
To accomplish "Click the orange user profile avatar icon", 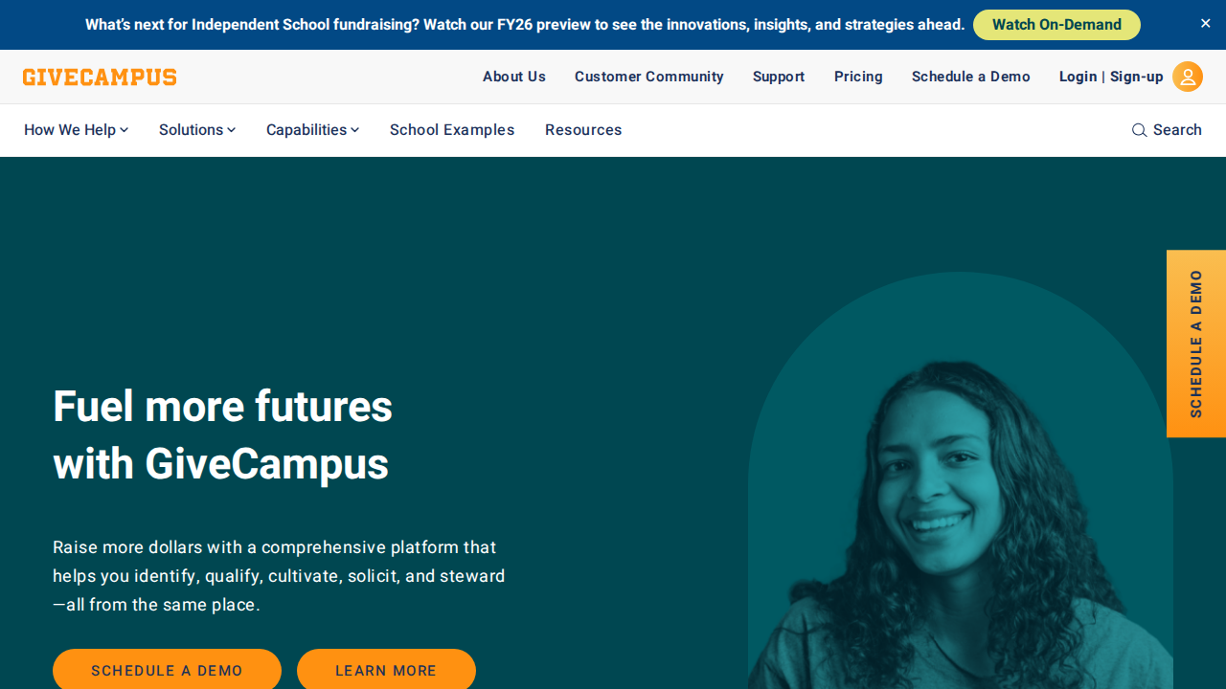I will coord(1188,77).
